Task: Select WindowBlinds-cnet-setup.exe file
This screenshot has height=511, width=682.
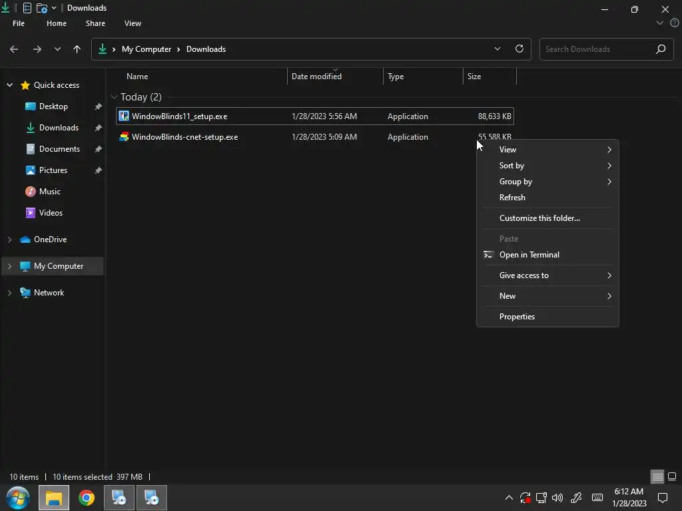Action: (x=315, y=137)
